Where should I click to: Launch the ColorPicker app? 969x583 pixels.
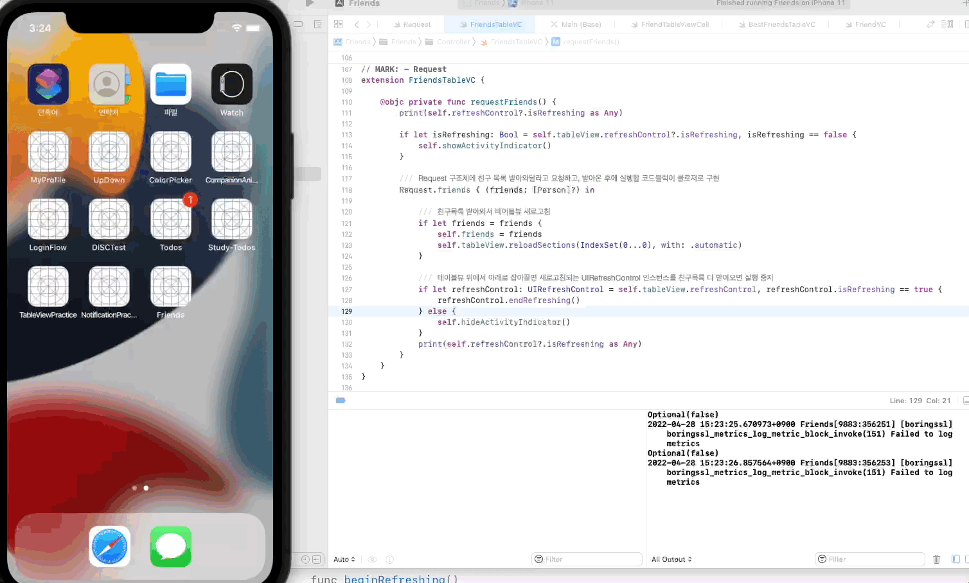click(x=170, y=152)
